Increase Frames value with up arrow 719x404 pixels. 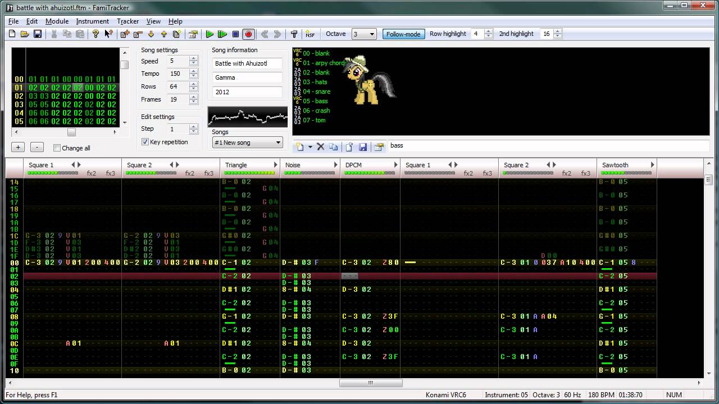(x=194, y=97)
